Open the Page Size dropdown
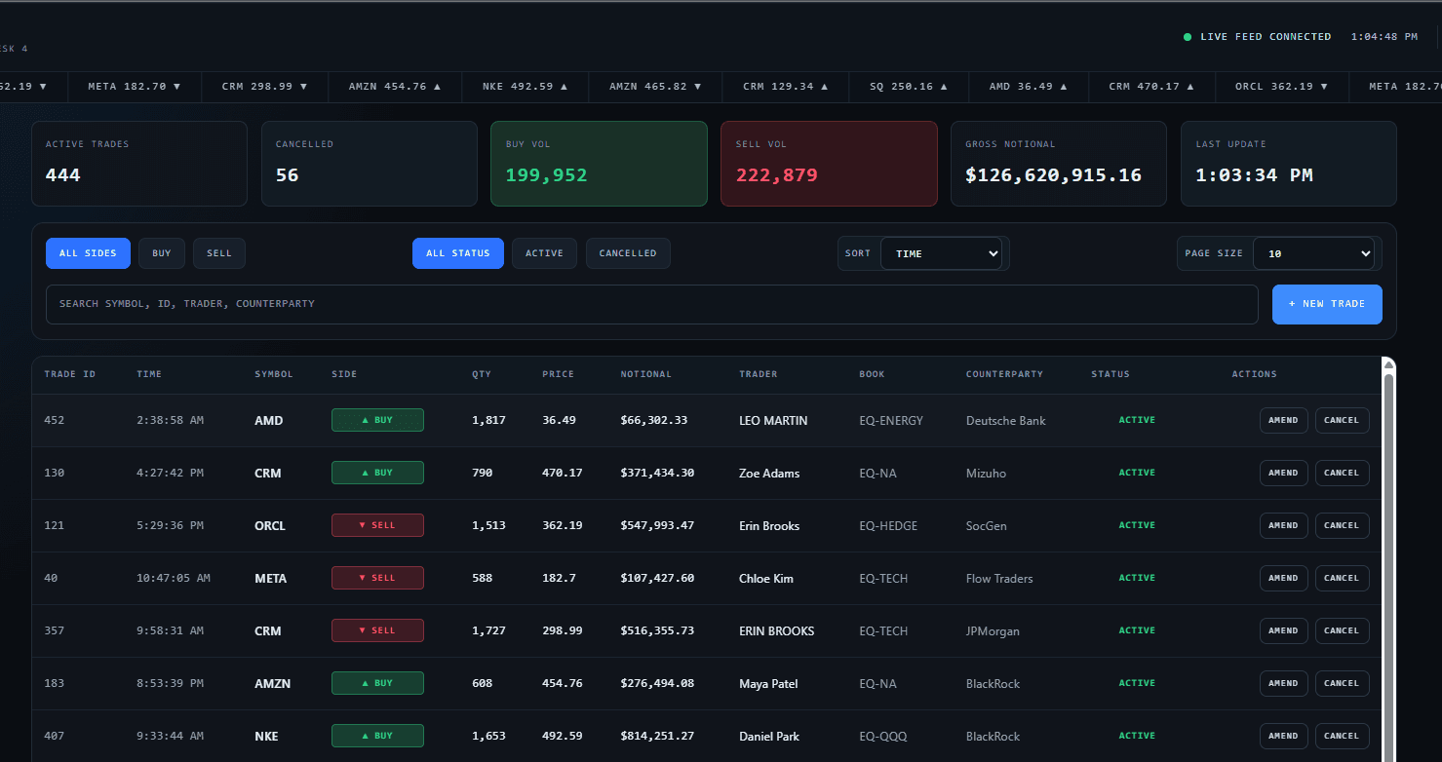 tap(1313, 253)
